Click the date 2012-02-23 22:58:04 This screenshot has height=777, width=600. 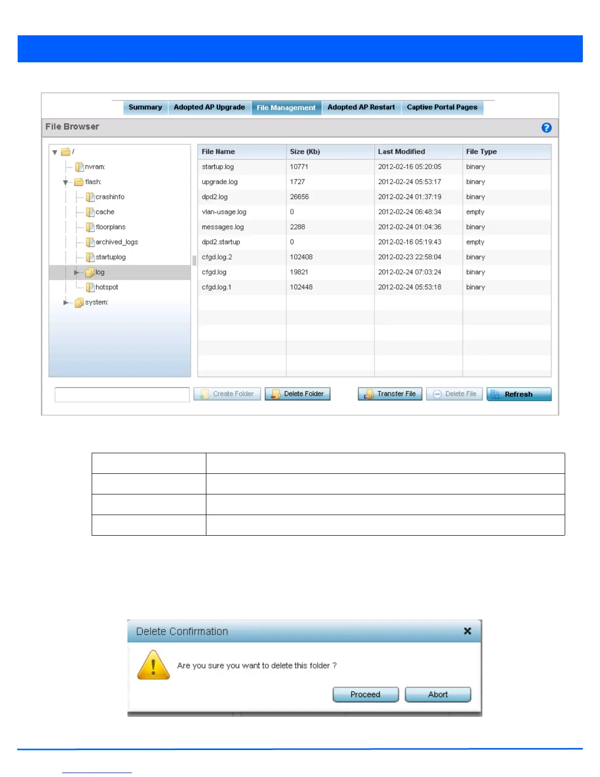click(x=409, y=257)
